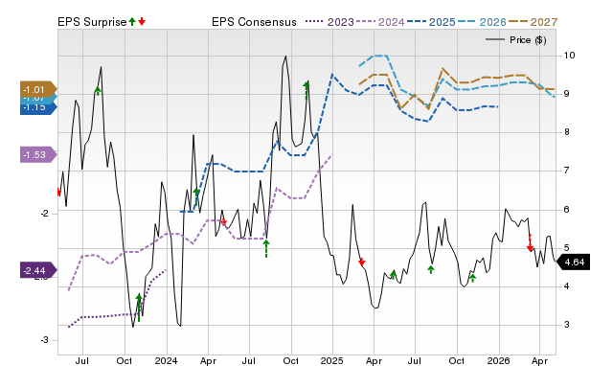Viewport: 613px width, 366px height.
Task: Toggle the 2025 consensus legend entry
Action: click(431, 22)
